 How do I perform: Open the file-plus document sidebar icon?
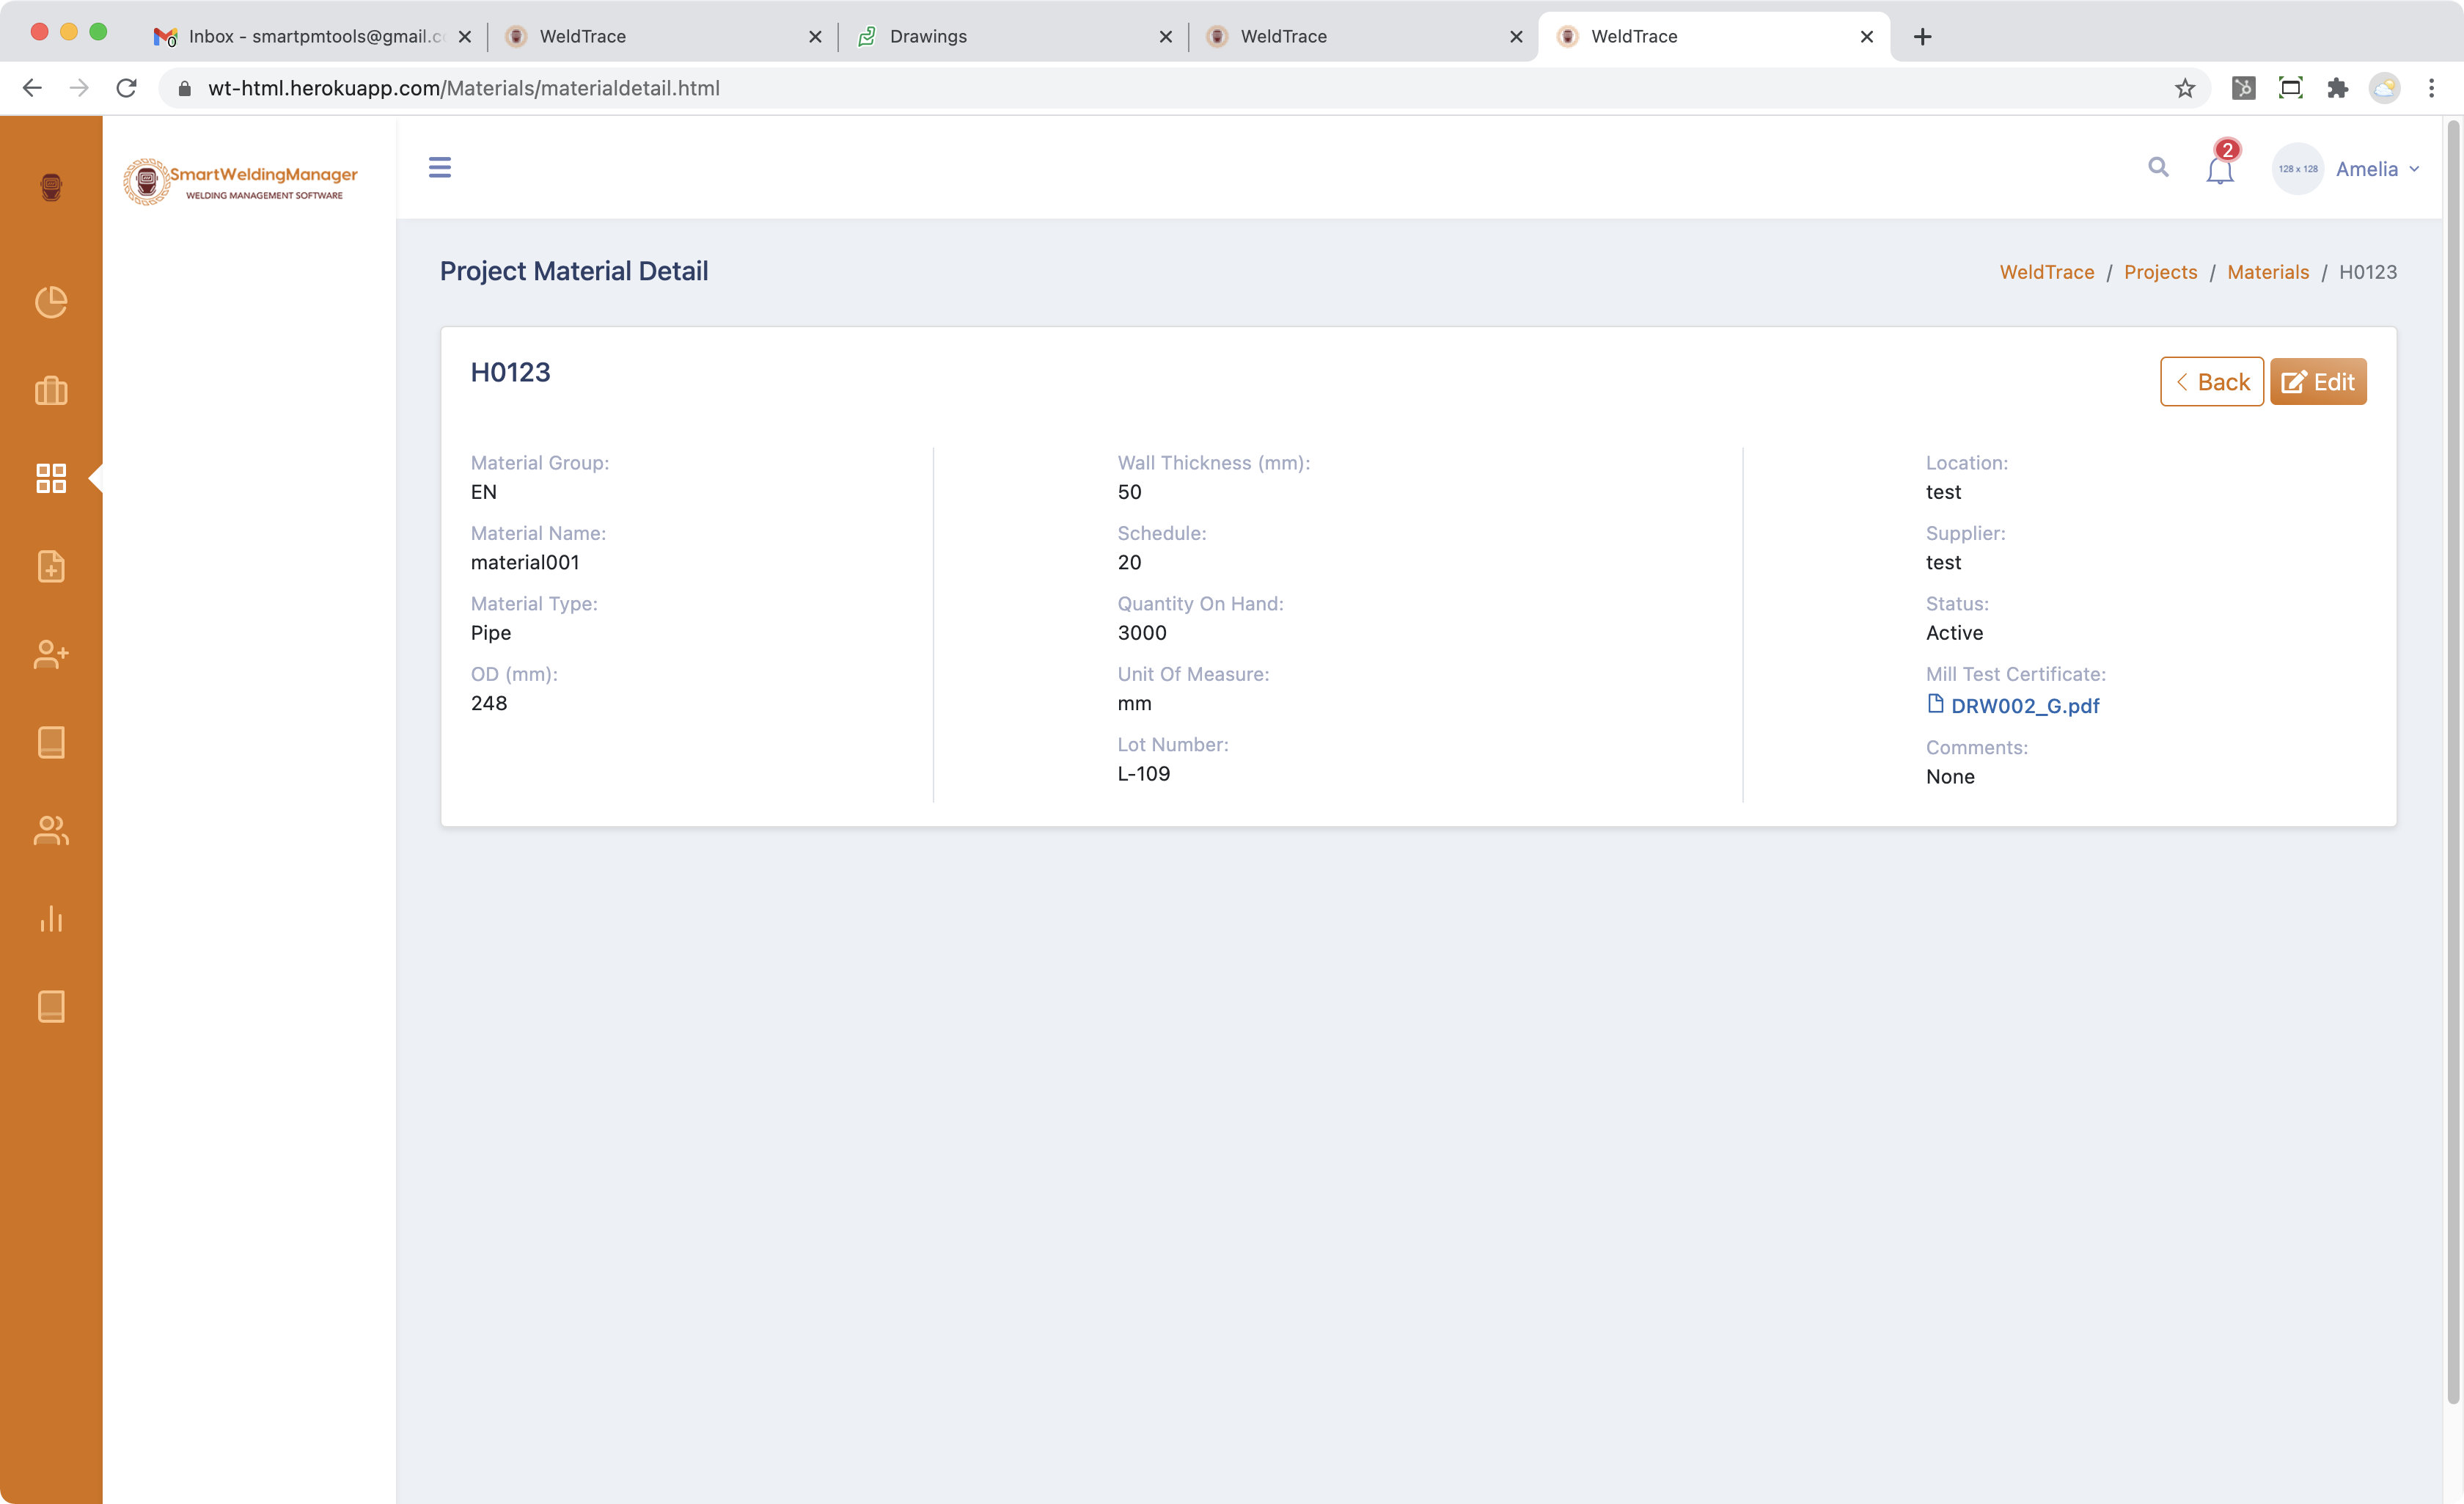51,566
